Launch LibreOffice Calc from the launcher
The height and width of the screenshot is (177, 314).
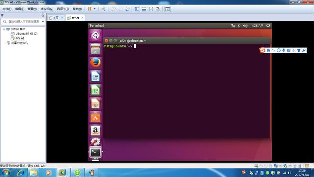pos(95,90)
